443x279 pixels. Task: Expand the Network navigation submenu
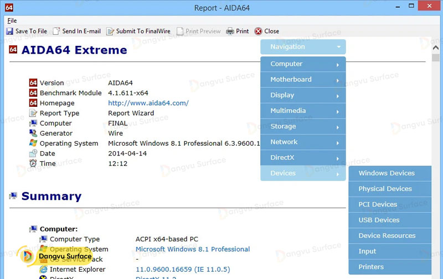(x=303, y=142)
